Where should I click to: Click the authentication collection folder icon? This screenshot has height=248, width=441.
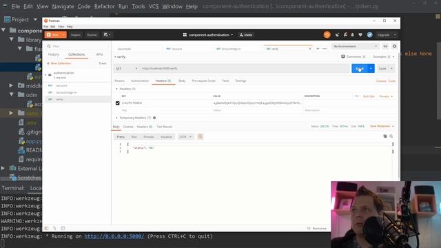pos(50,75)
